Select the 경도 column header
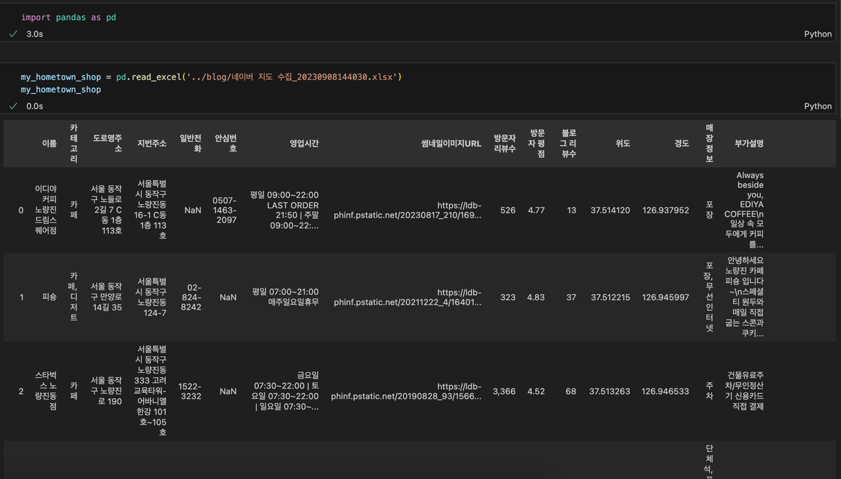This screenshot has height=479, width=841. click(682, 143)
